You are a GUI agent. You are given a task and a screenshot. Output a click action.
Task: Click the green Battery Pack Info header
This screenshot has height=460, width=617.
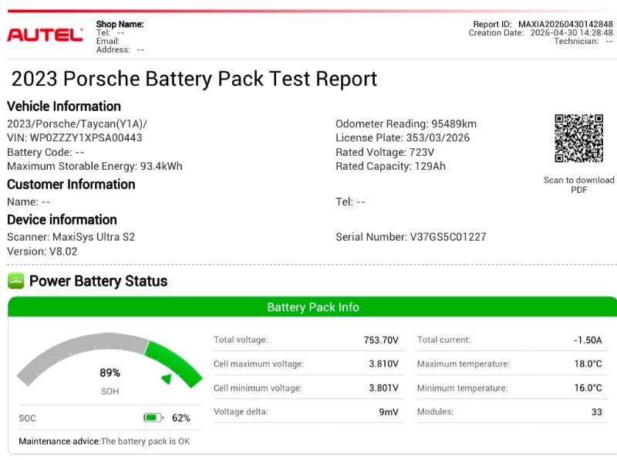(312, 307)
